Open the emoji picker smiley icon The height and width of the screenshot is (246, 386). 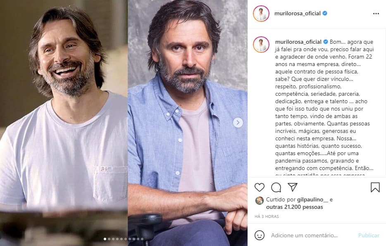tap(259, 235)
